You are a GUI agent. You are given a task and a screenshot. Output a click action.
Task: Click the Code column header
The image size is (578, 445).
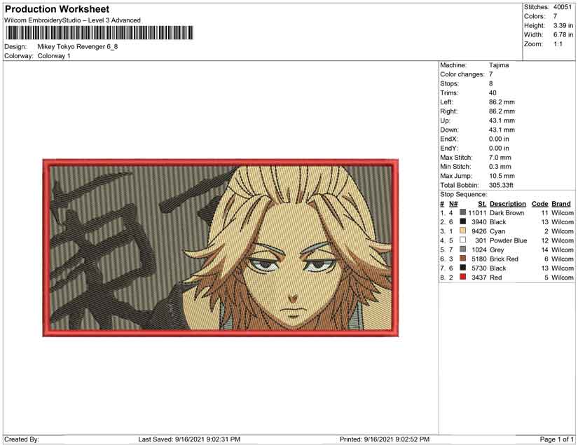539,204
